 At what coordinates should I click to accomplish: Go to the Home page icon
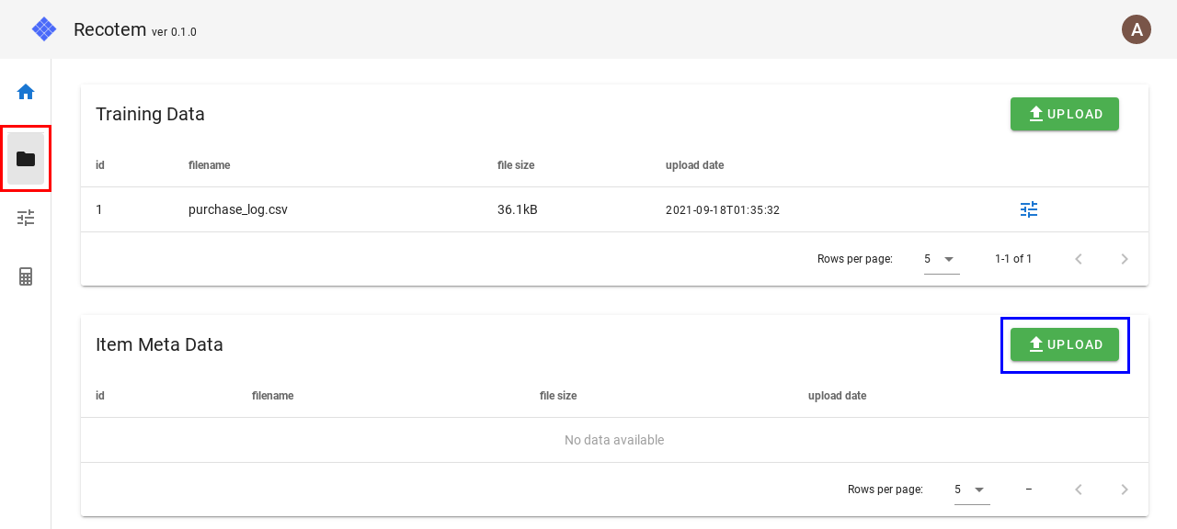pos(26,92)
